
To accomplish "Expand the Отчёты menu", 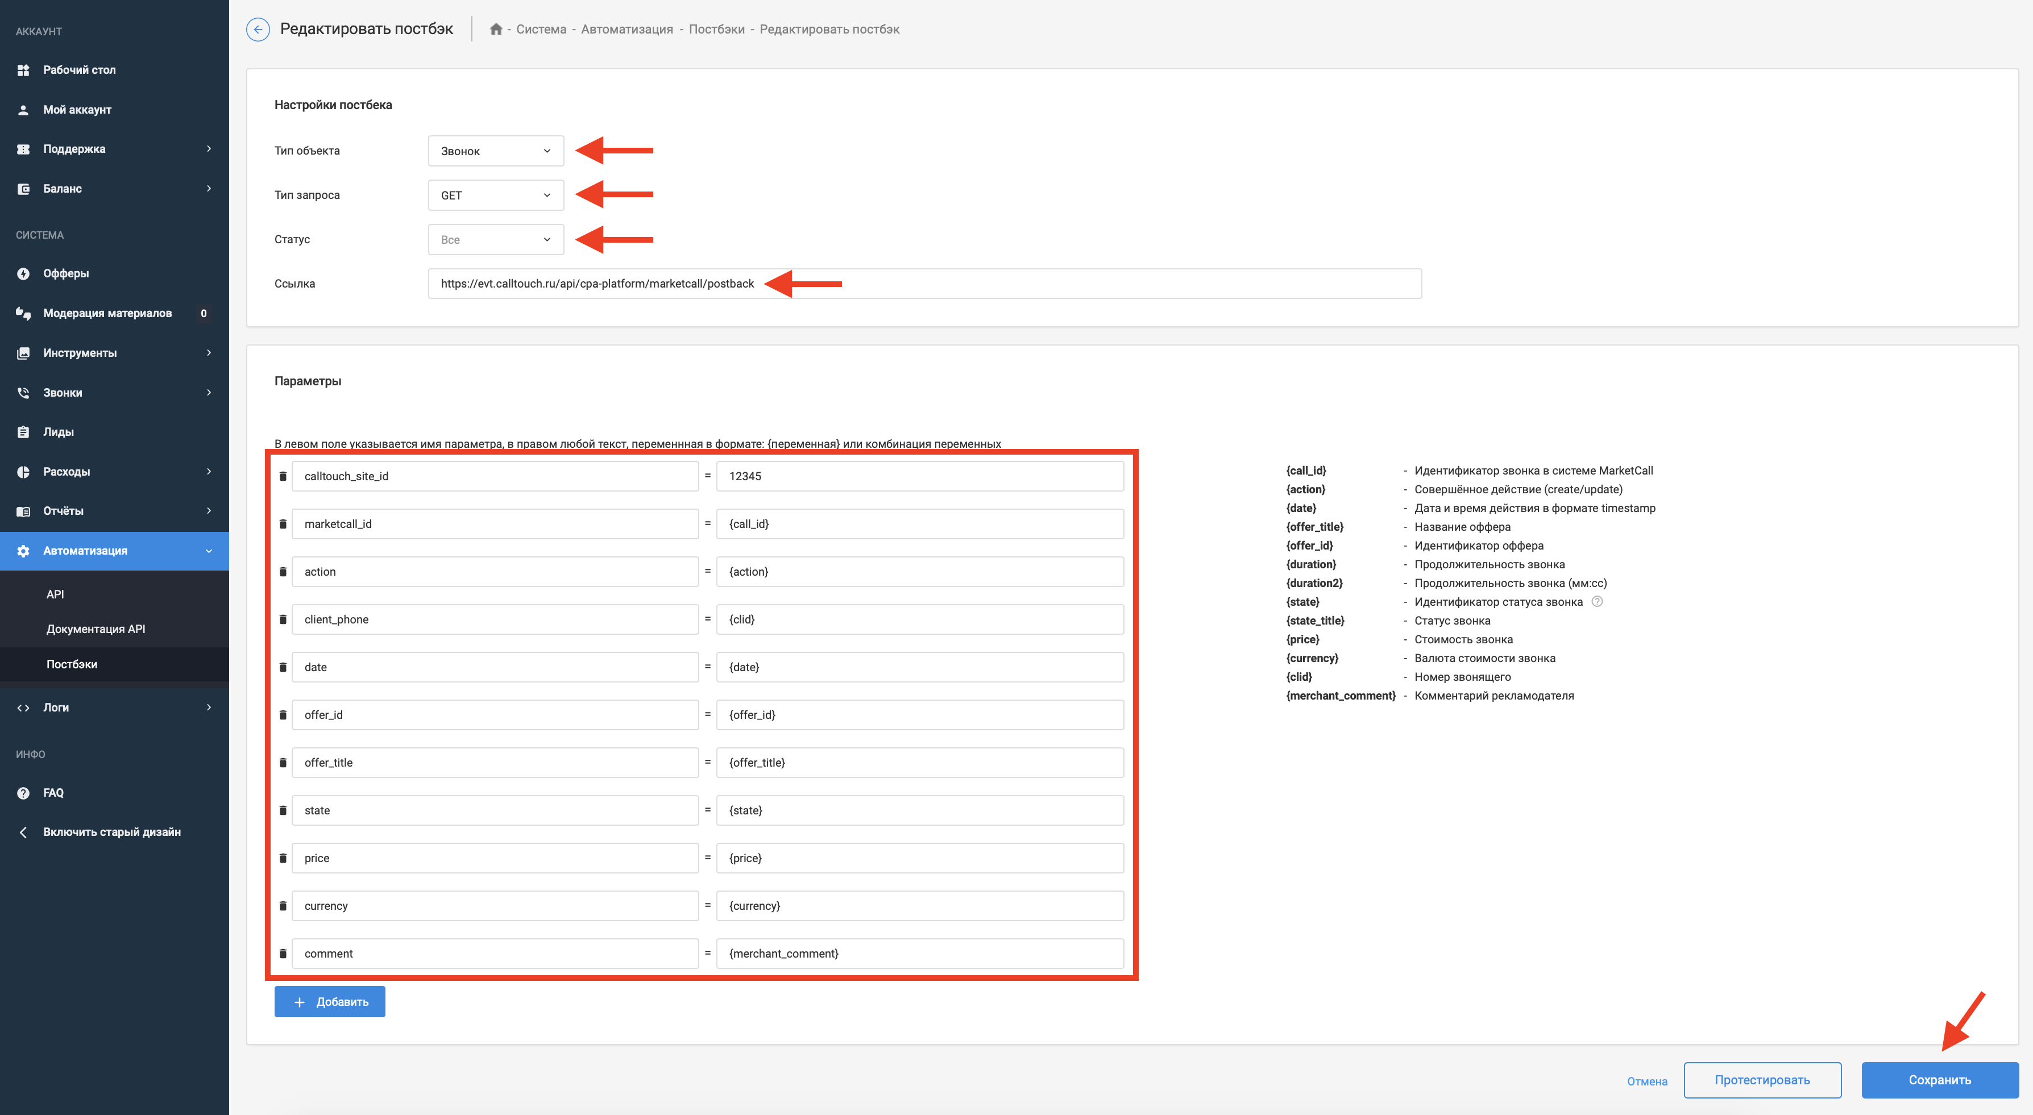I will tap(114, 511).
